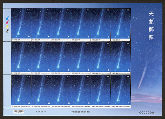Select the sixth stamp in the top row
Screen dimensions: 165x119
coord(121,25)
